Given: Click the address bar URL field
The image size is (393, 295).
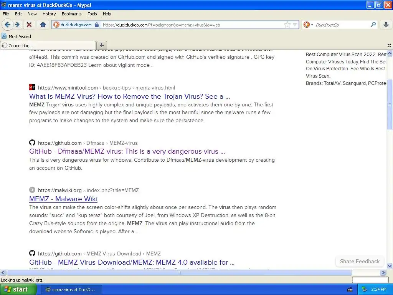Looking at the screenshot, I should [193, 25].
